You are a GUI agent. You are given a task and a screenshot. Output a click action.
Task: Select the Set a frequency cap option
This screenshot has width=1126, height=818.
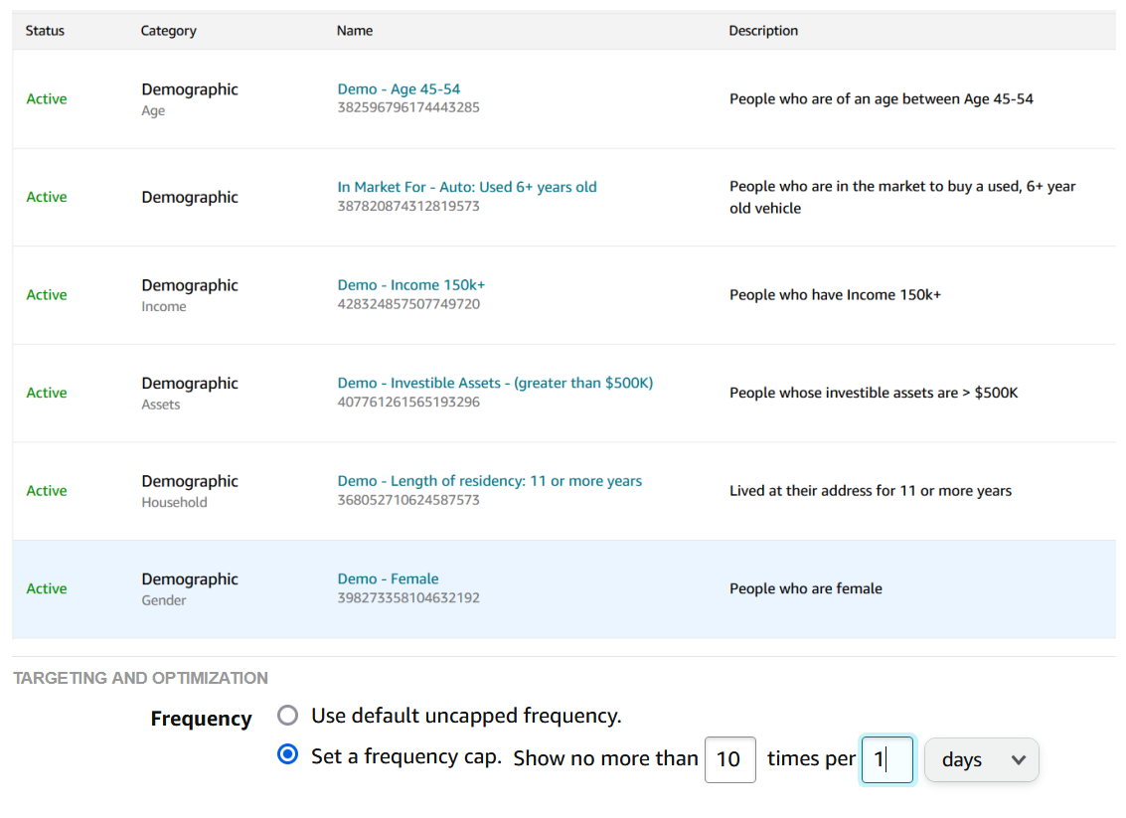[x=288, y=755]
